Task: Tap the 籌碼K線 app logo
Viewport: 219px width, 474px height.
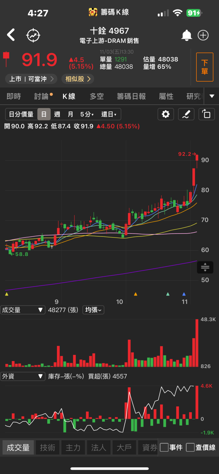Action: 93,12
